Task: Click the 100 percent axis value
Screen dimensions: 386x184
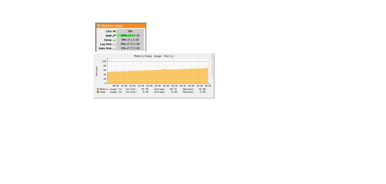Action: click(104, 61)
